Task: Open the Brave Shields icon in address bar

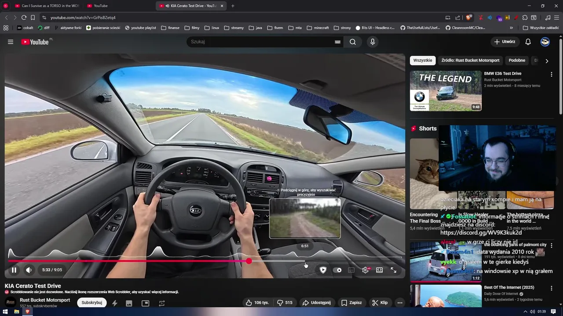Action: [x=469, y=18]
